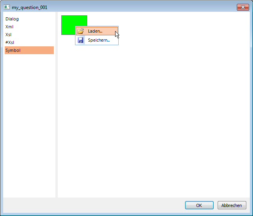Click the empty list area below Symbol
Screen dimensions: 253x216
coord(29,126)
